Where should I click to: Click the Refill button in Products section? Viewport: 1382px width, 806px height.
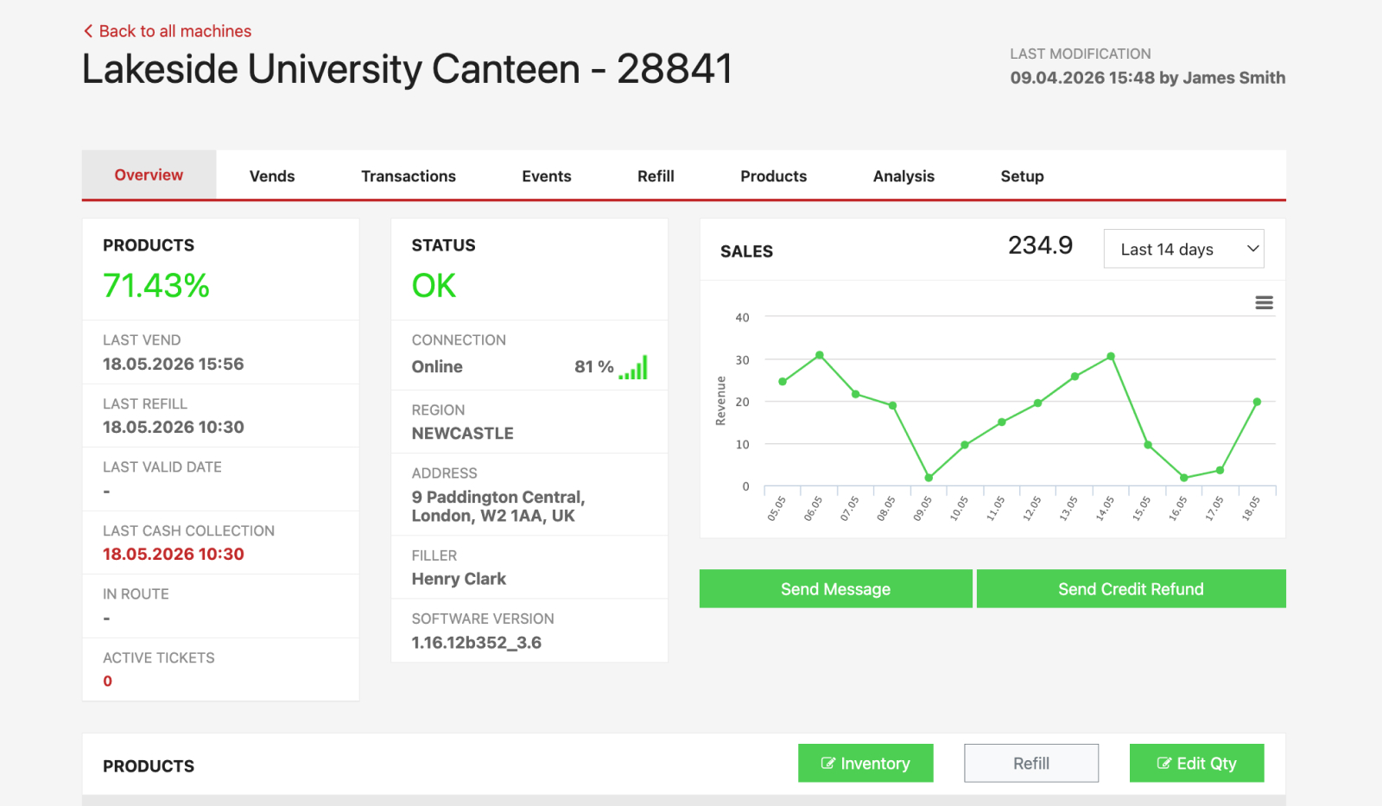click(x=1031, y=763)
